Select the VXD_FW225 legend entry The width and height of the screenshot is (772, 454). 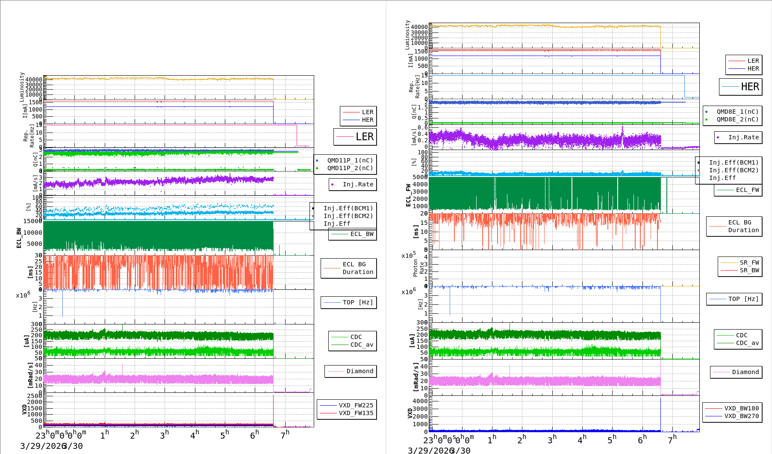[x=356, y=405]
